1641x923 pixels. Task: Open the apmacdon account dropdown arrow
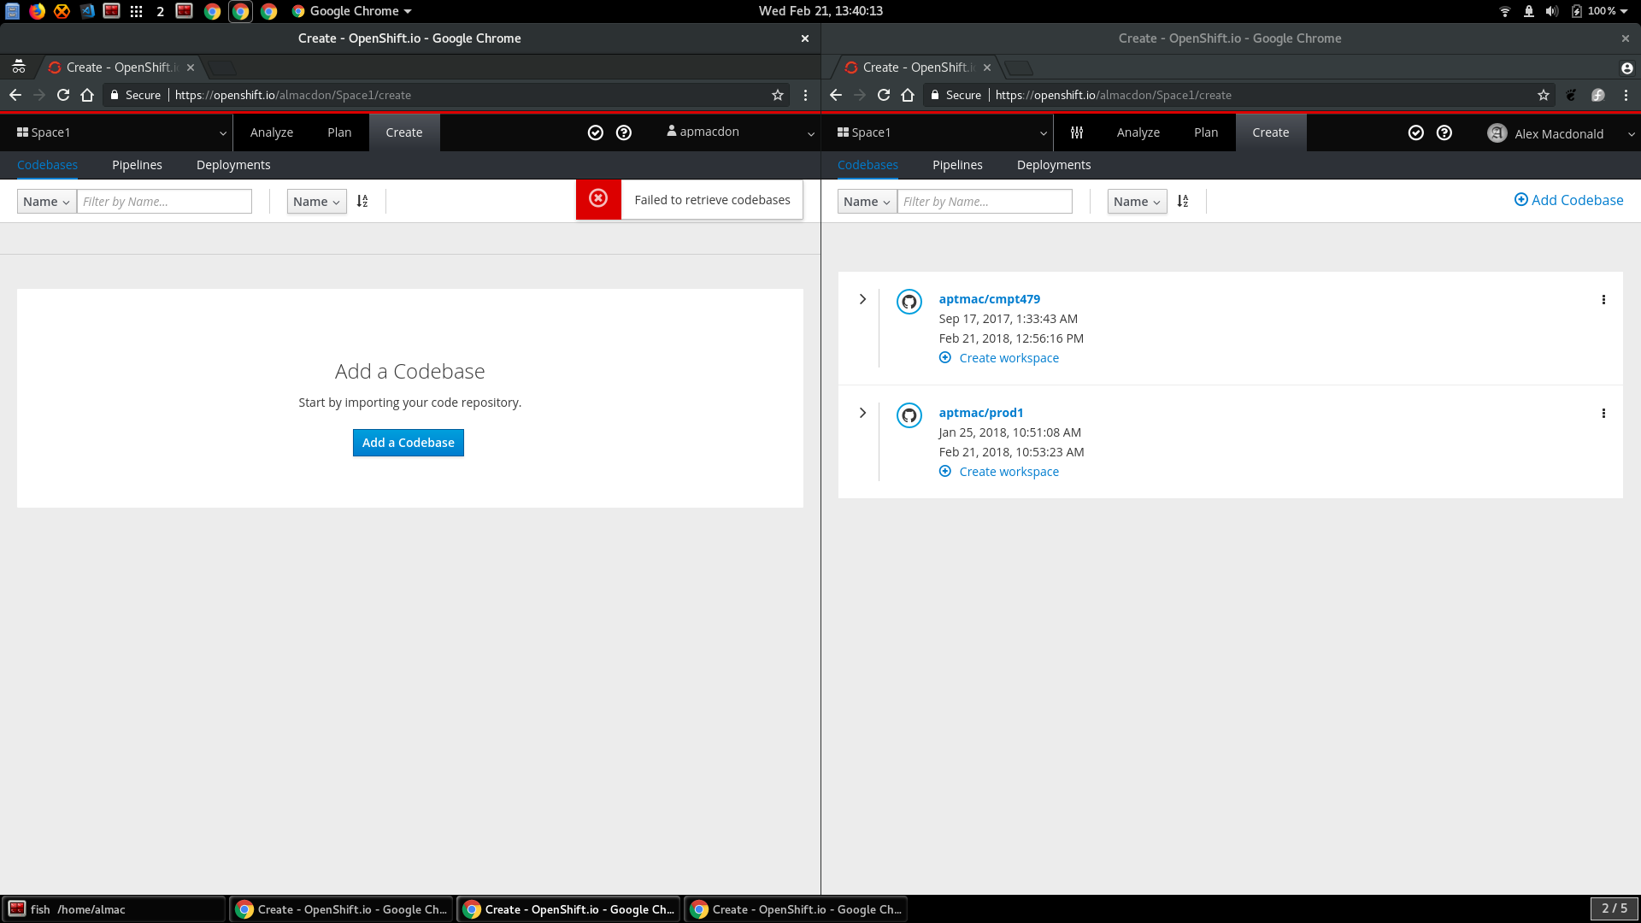click(x=810, y=133)
